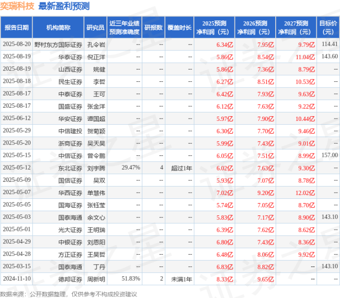
Task: Click the 目标价 column header
Action: point(328,27)
